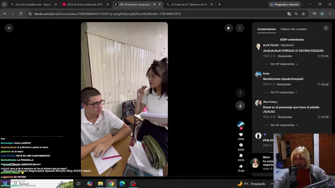Like the video with 533K likes

click(x=241, y=135)
